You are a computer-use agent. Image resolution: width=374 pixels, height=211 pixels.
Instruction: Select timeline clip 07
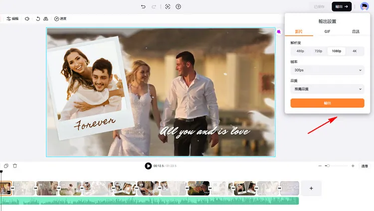point(98,189)
